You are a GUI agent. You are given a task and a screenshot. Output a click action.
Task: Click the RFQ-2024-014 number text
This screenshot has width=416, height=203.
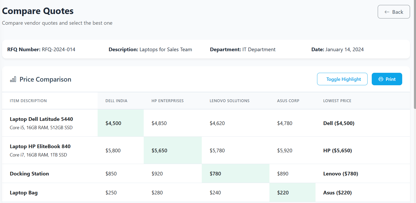point(59,49)
